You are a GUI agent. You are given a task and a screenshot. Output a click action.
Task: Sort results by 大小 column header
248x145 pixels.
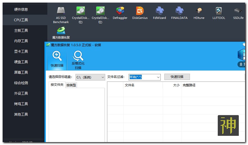coord(172,85)
